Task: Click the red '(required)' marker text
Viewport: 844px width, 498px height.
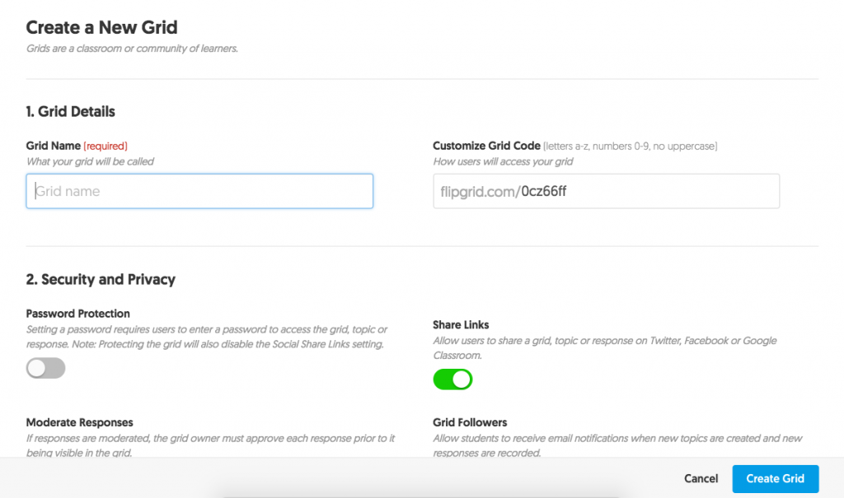Action: [x=105, y=146]
